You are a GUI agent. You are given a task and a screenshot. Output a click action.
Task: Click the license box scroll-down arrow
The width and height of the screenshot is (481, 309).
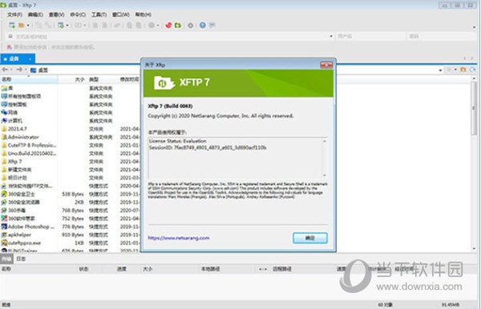click(x=324, y=175)
